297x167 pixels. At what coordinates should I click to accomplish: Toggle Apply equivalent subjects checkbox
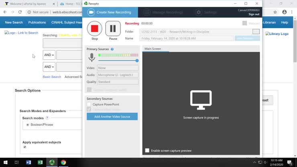point(24,147)
